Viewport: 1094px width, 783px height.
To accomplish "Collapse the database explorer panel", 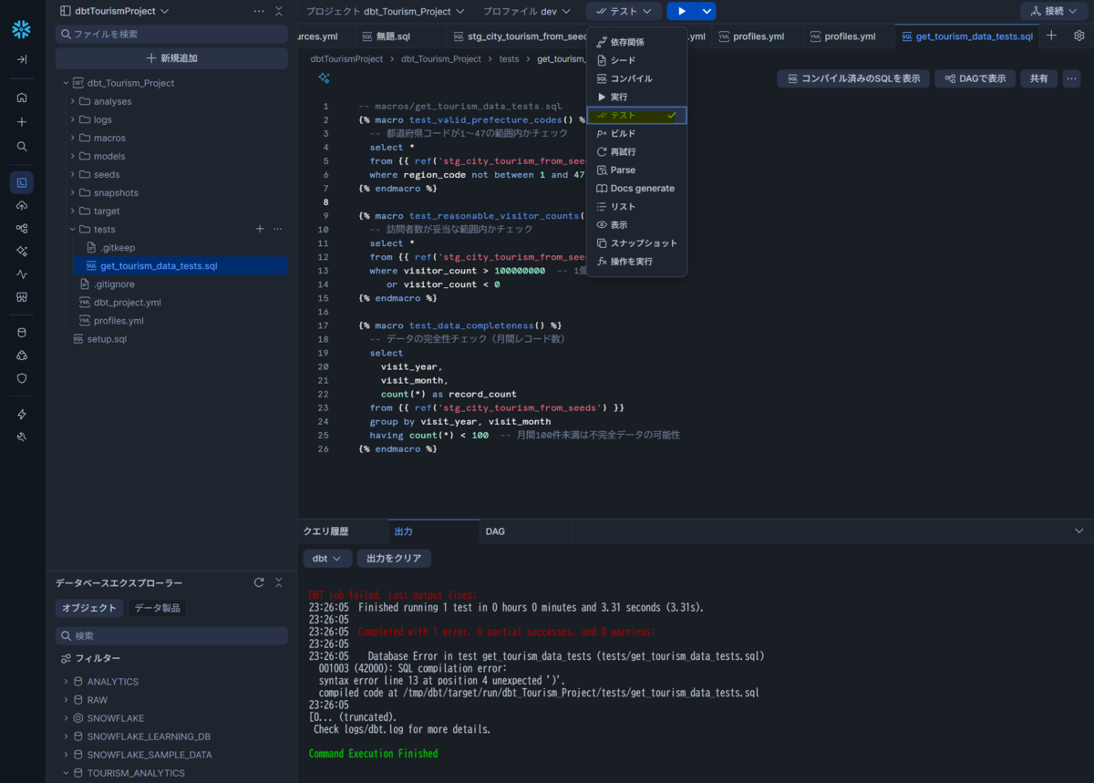I will pos(279,582).
